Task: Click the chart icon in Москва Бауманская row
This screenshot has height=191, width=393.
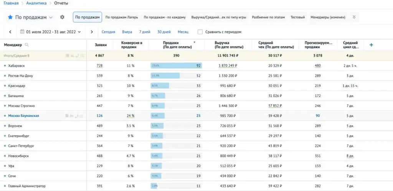Action: pyautogui.click(x=72, y=116)
